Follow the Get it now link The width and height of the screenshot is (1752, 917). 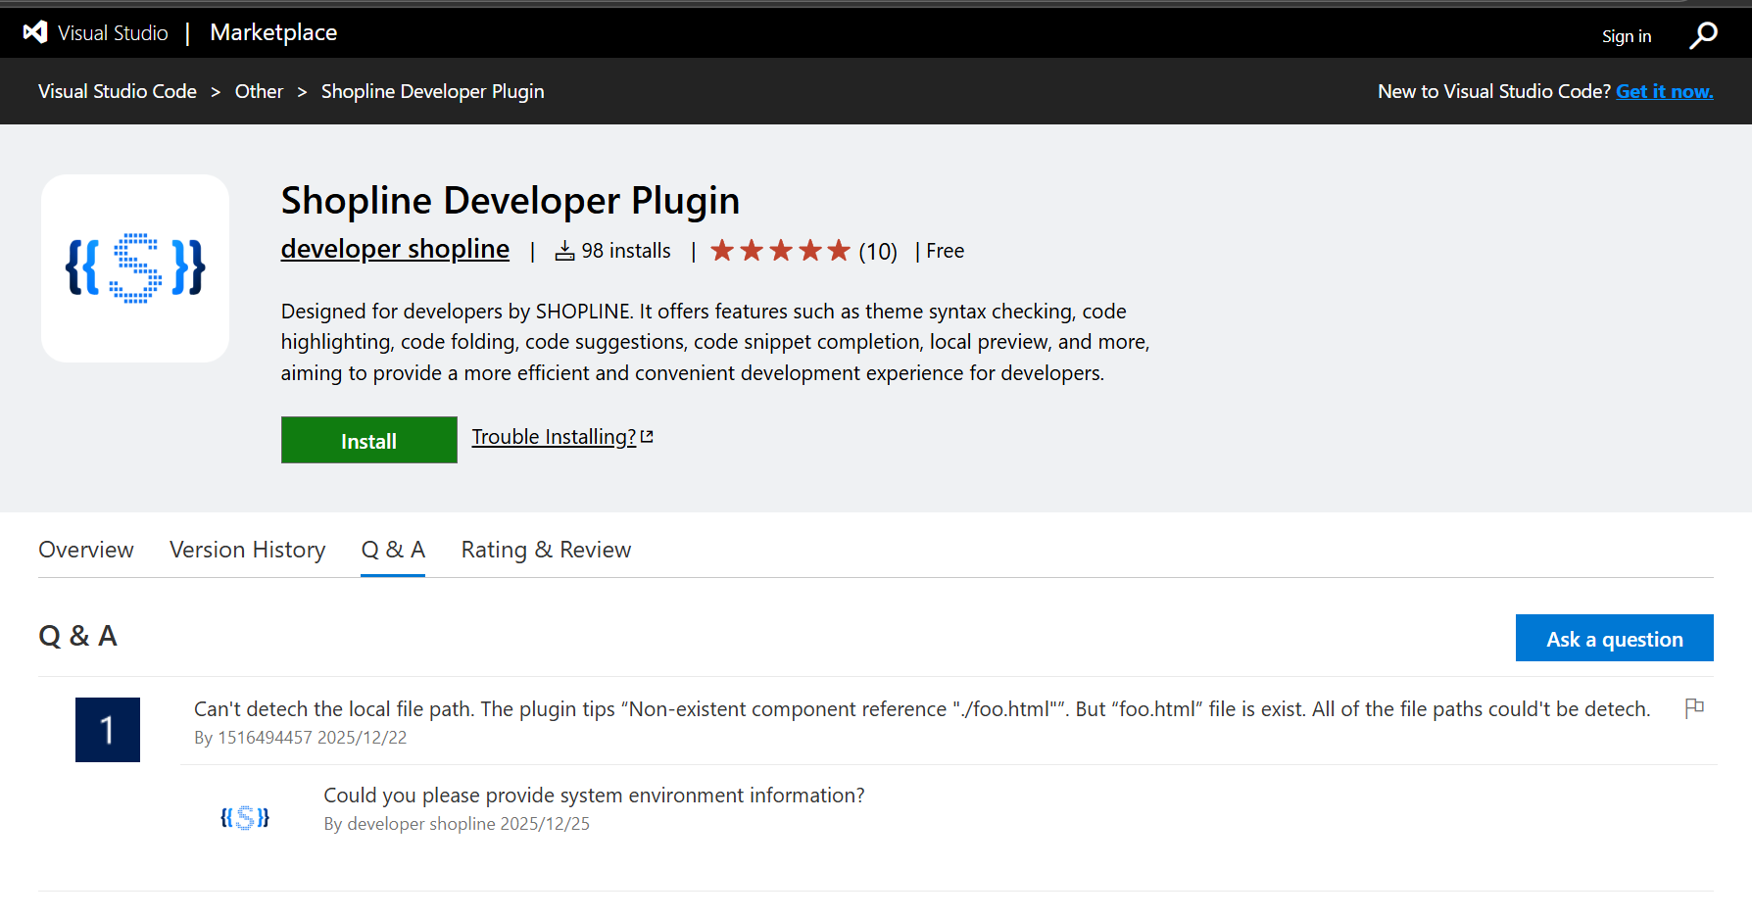[1664, 91]
